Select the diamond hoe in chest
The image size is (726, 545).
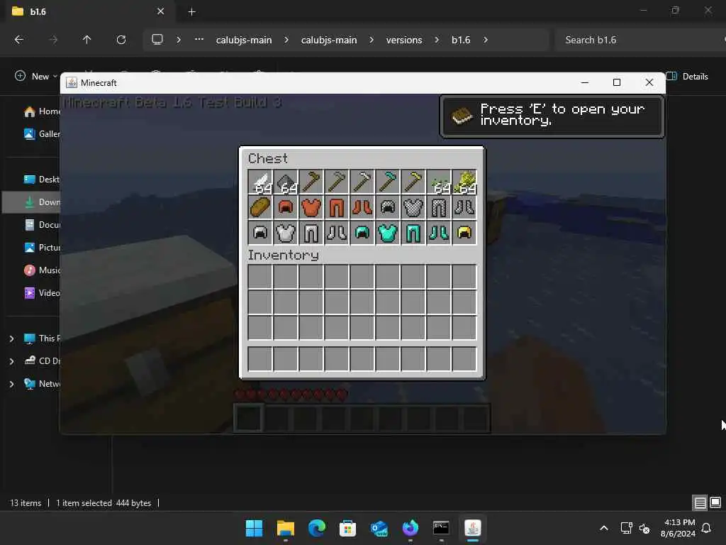388,182
